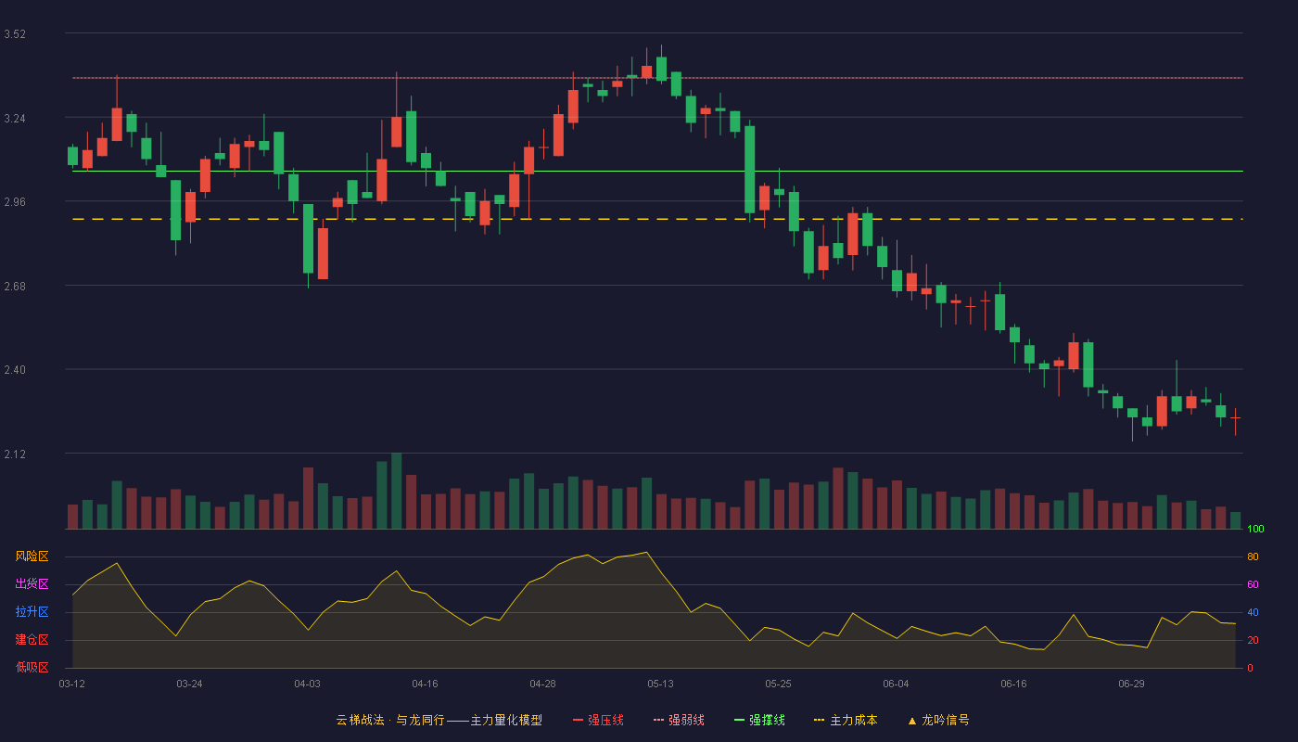This screenshot has width=1298, height=742.
Task: Toggle the 强撑线 legend entry
Action: 759,720
